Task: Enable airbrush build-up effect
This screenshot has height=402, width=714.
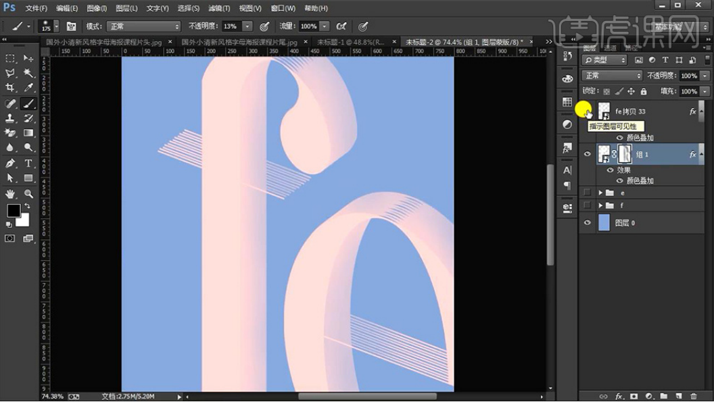Action: 341,26
